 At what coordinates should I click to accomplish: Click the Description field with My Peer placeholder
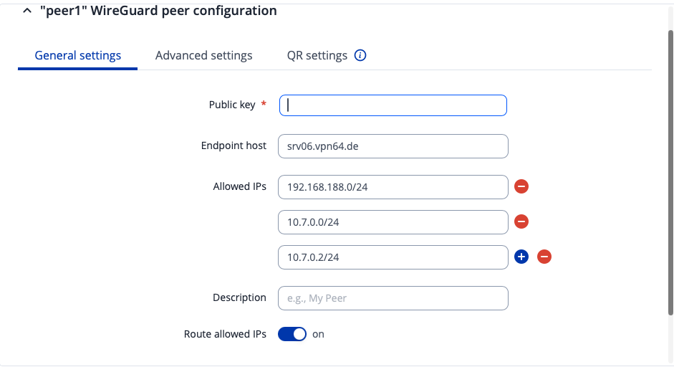(x=393, y=298)
